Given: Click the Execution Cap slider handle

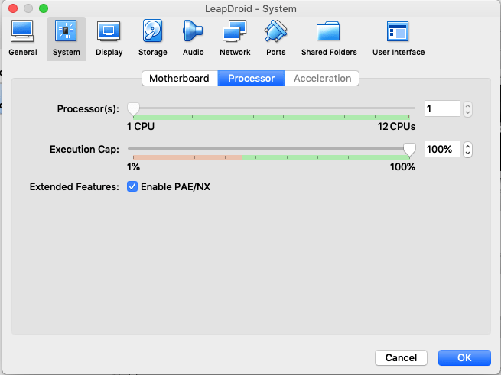Looking at the screenshot, I should tap(410, 149).
